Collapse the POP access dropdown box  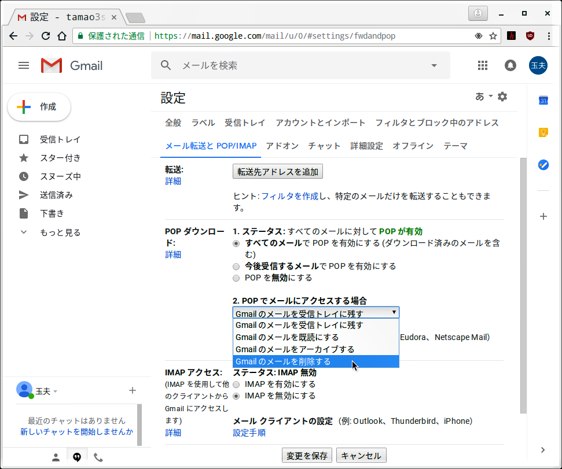point(316,312)
